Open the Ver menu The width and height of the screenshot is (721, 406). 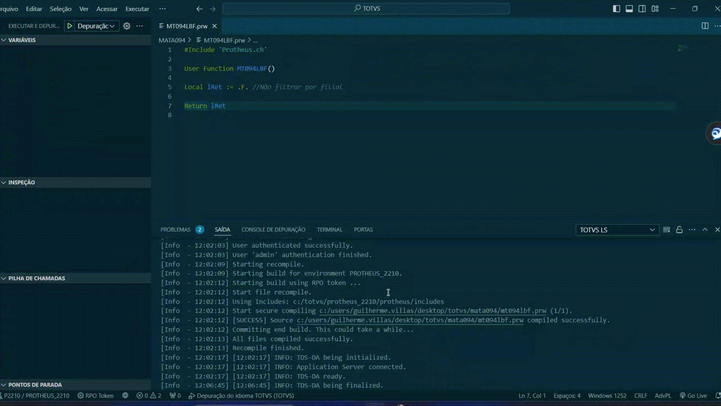pos(84,9)
